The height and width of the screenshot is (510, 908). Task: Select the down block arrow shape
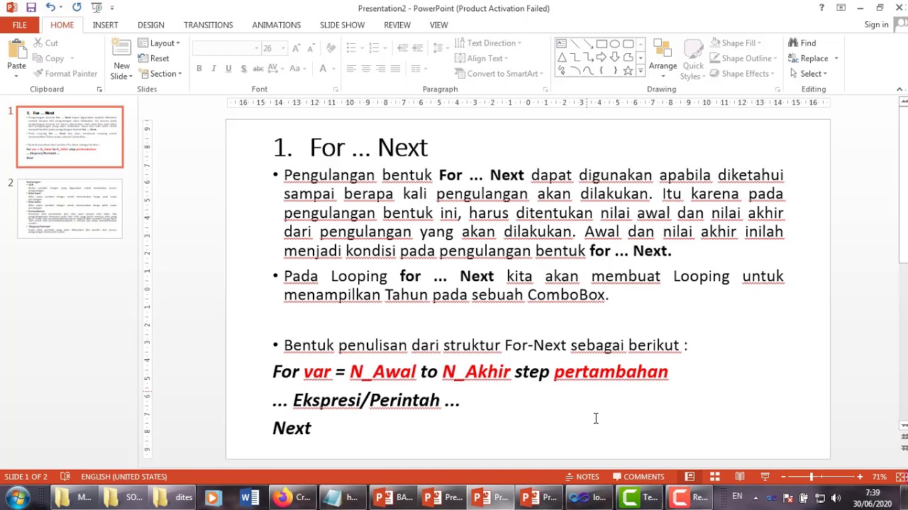(x=614, y=57)
